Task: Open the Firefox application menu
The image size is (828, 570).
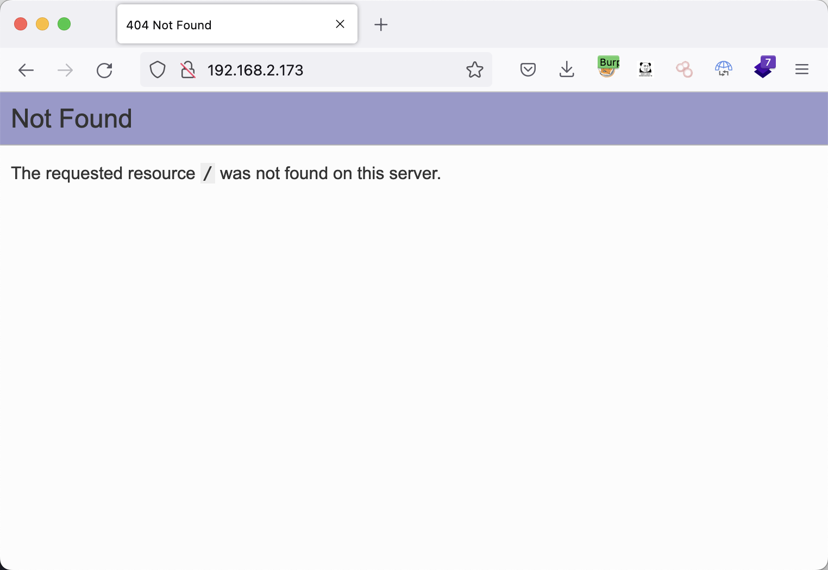Action: (x=802, y=69)
